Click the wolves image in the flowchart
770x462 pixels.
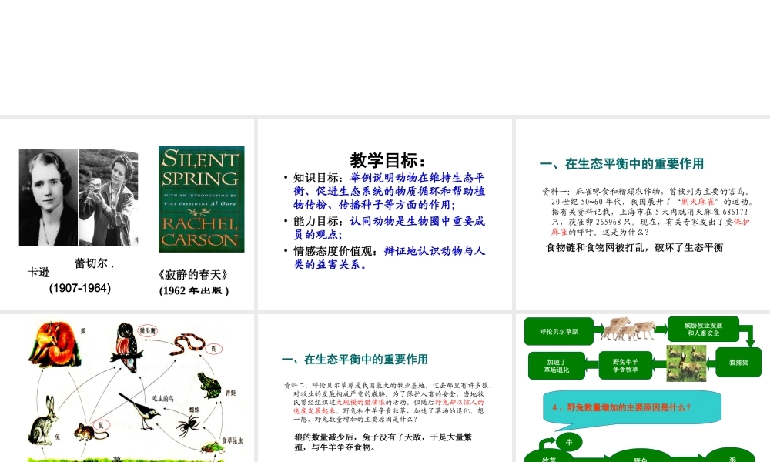[x=628, y=329]
